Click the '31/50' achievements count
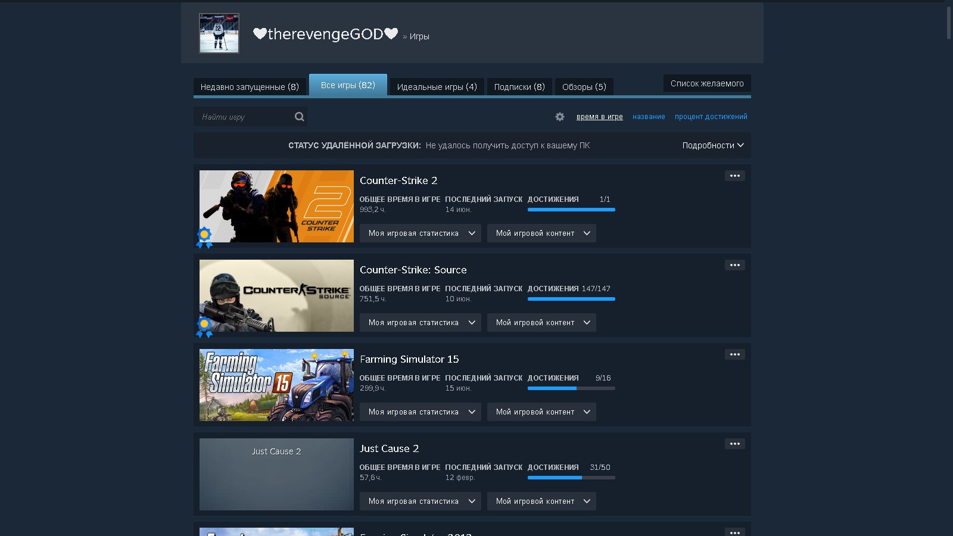Image resolution: width=953 pixels, height=536 pixels. (x=600, y=468)
